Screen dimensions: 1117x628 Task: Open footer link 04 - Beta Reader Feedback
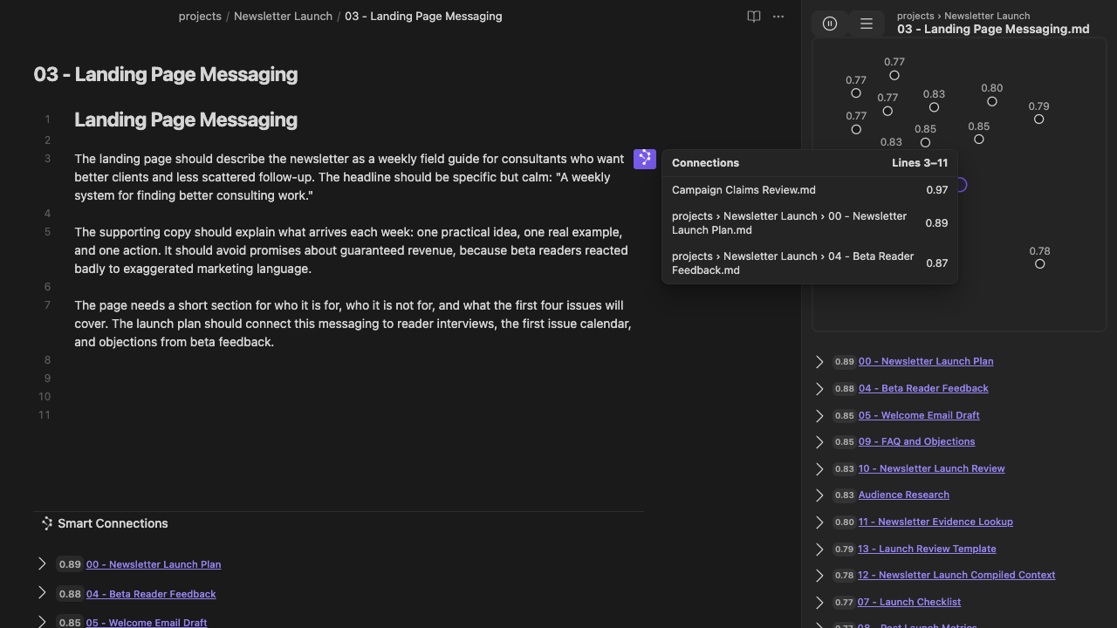pyautogui.click(x=151, y=594)
